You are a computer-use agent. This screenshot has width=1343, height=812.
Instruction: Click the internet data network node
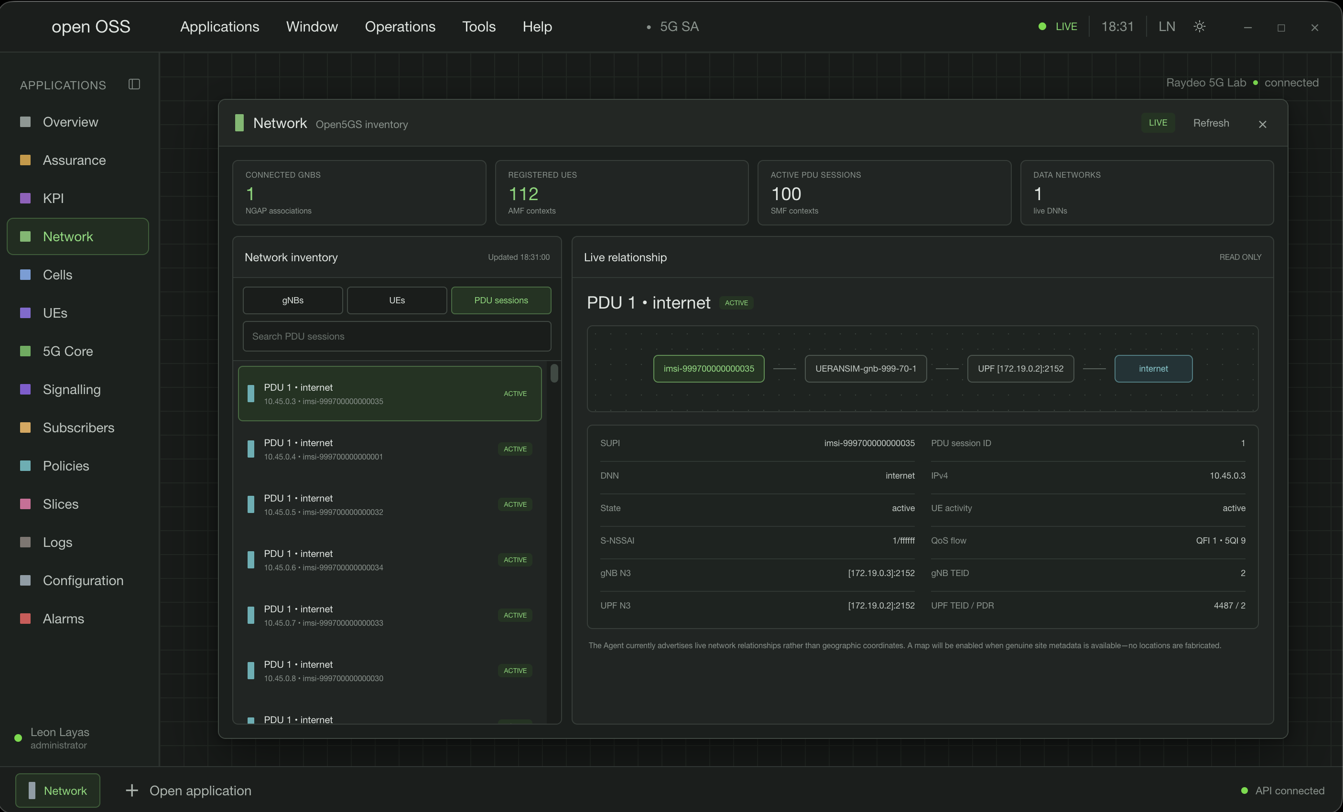[1153, 369]
